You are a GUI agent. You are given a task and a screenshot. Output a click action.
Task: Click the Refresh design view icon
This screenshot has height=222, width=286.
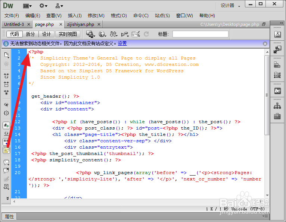(x=146, y=34)
